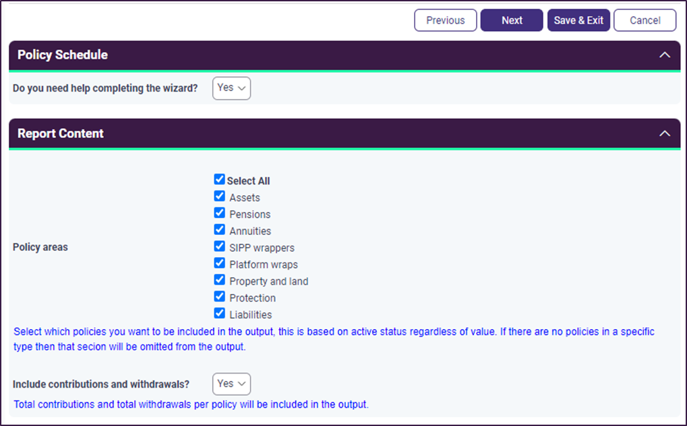Collapse the Policy Schedule section chevron
Screen dimensions: 687x426
[x=664, y=55]
